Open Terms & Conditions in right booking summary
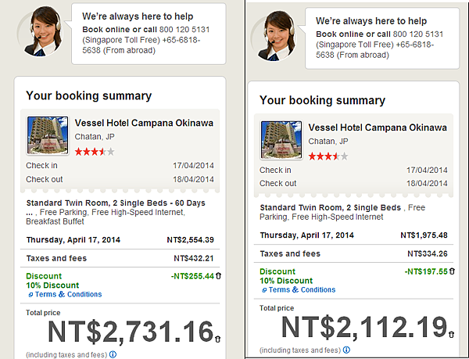The image size is (469, 359). [303, 290]
